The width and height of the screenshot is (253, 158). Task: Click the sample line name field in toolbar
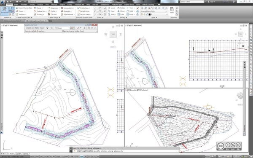[35, 28]
